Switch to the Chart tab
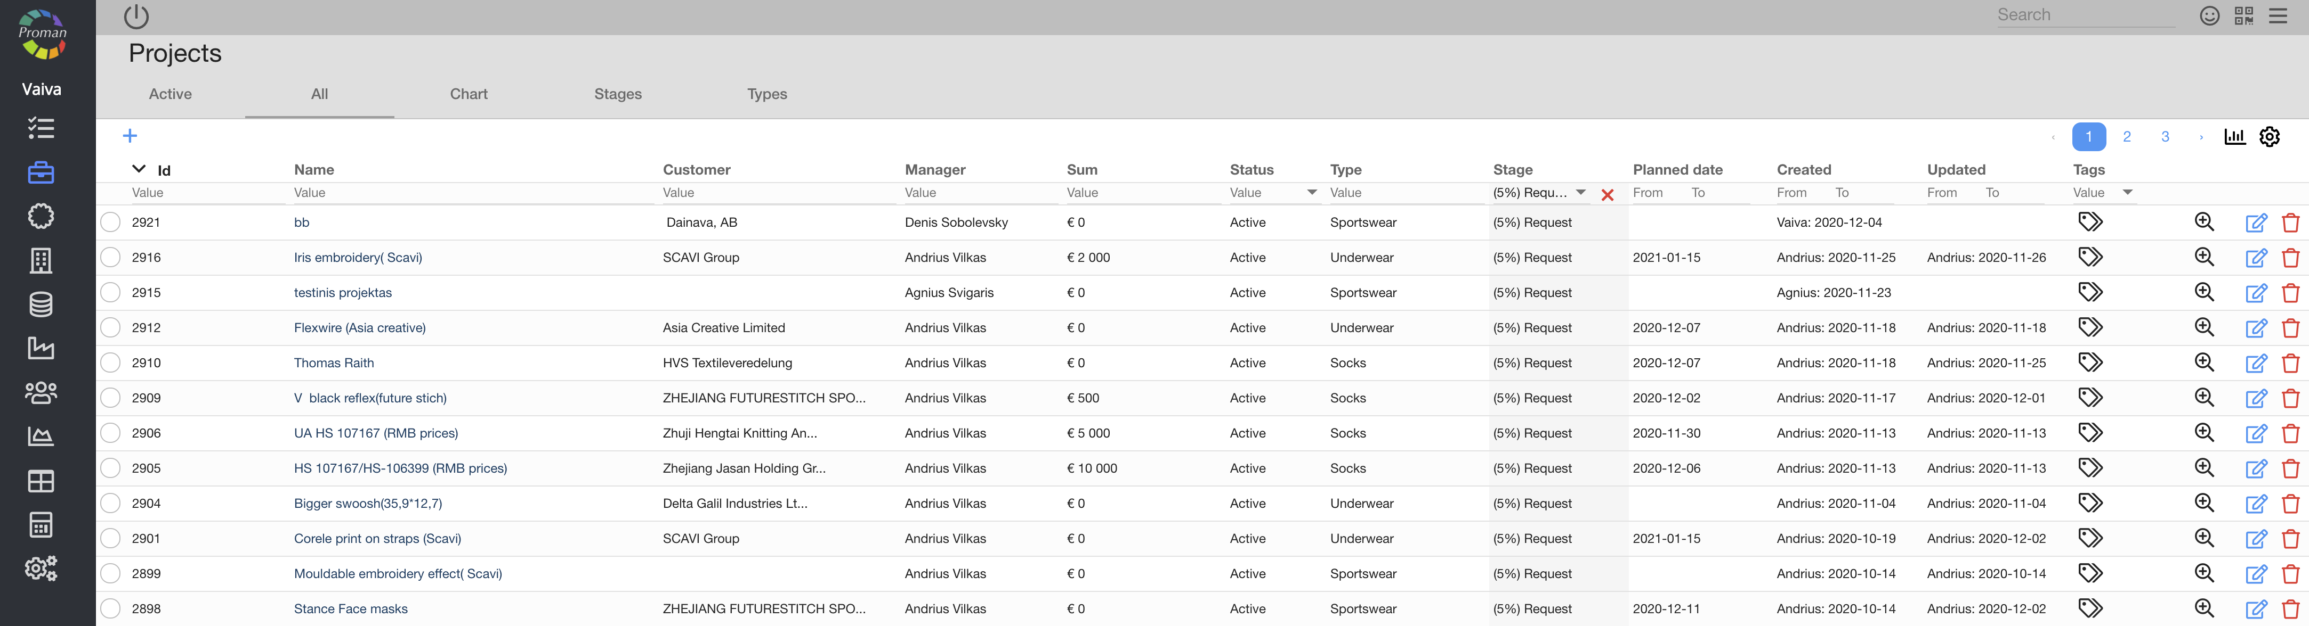Image resolution: width=2309 pixels, height=626 pixels. pos(469,94)
